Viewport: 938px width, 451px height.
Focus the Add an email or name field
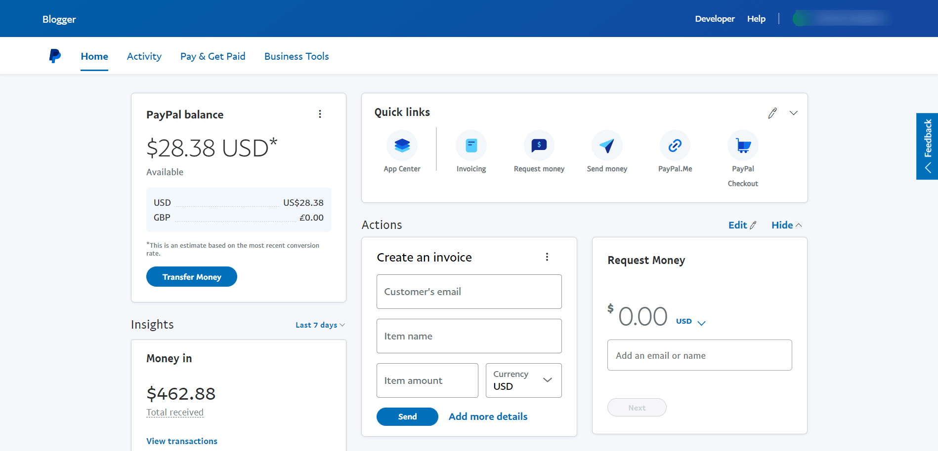point(700,355)
